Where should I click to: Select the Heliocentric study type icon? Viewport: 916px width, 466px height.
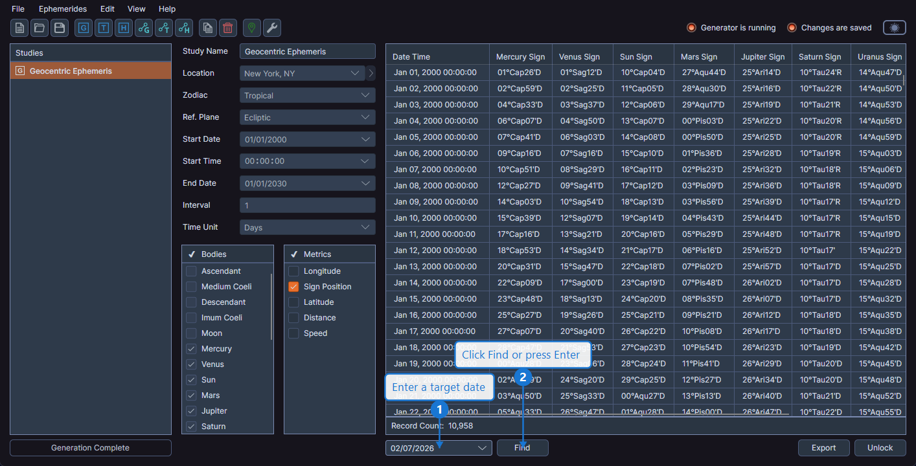tap(123, 28)
